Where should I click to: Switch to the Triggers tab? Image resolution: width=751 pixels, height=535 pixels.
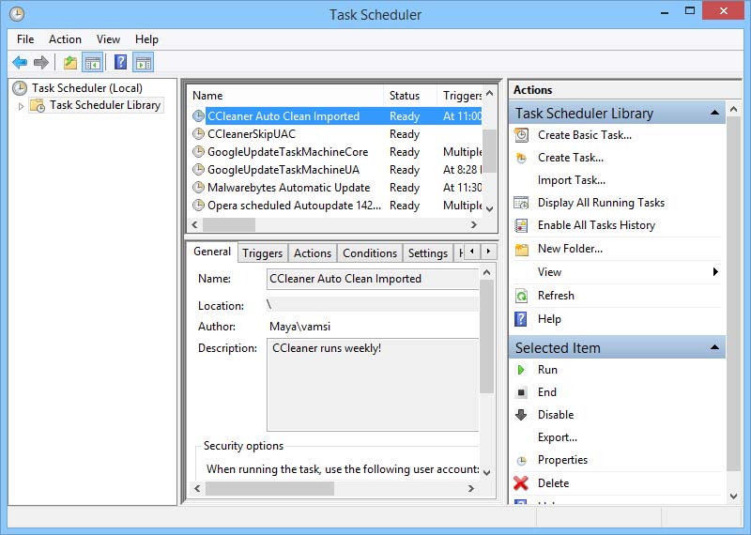pos(263,253)
